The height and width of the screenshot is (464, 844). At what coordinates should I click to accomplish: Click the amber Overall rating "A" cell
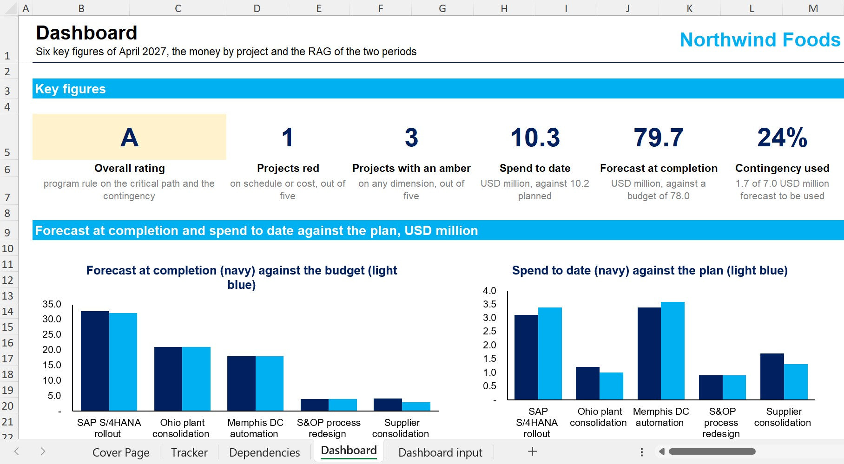click(129, 137)
